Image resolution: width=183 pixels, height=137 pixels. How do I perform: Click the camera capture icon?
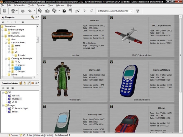pyautogui.click(x=47, y=11)
